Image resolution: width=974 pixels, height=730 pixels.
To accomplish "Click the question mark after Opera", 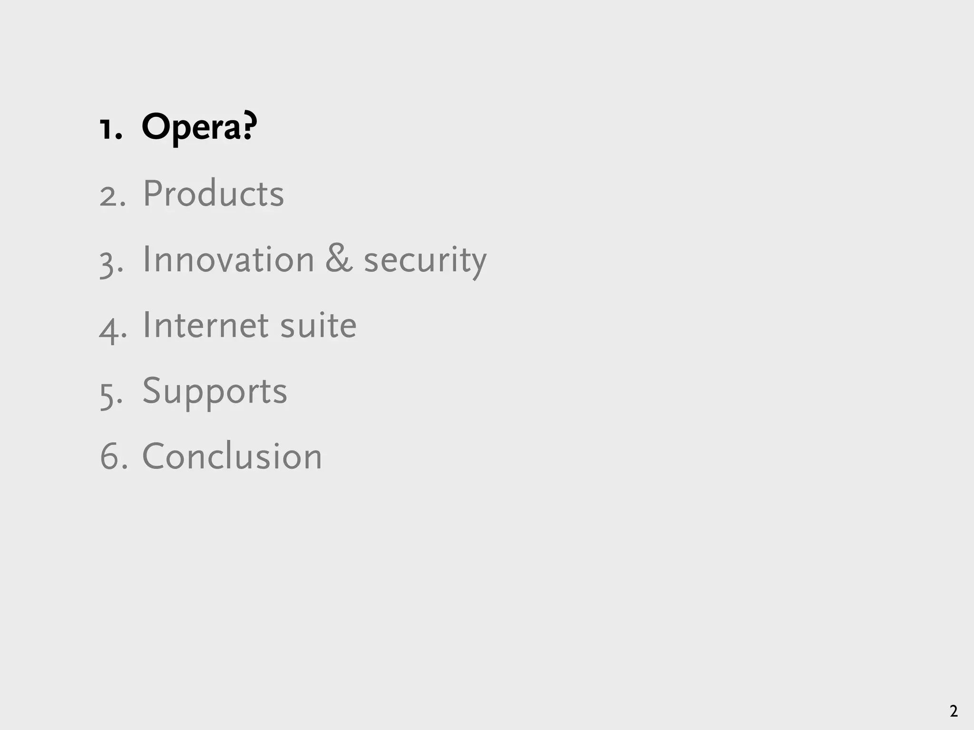I will click(x=250, y=126).
